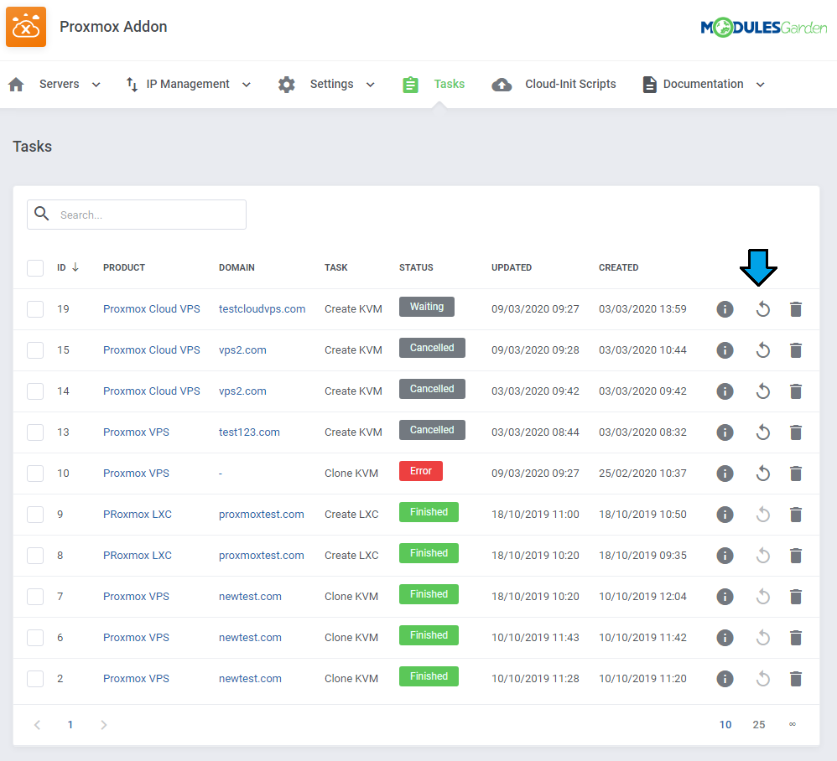Screen dimensions: 837x761
Task: Click the Proxmox Addon cloud logo
Action: (x=26, y=27)
